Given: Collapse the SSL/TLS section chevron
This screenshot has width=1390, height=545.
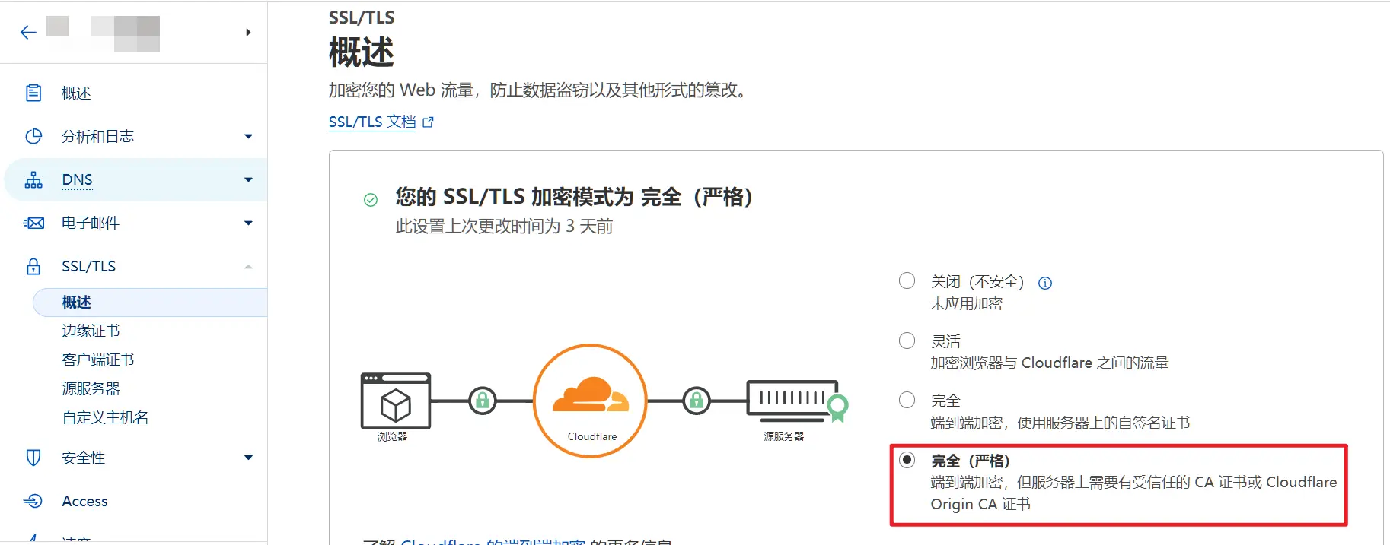Looking at the screenshot, I should [x=248, y=267].
